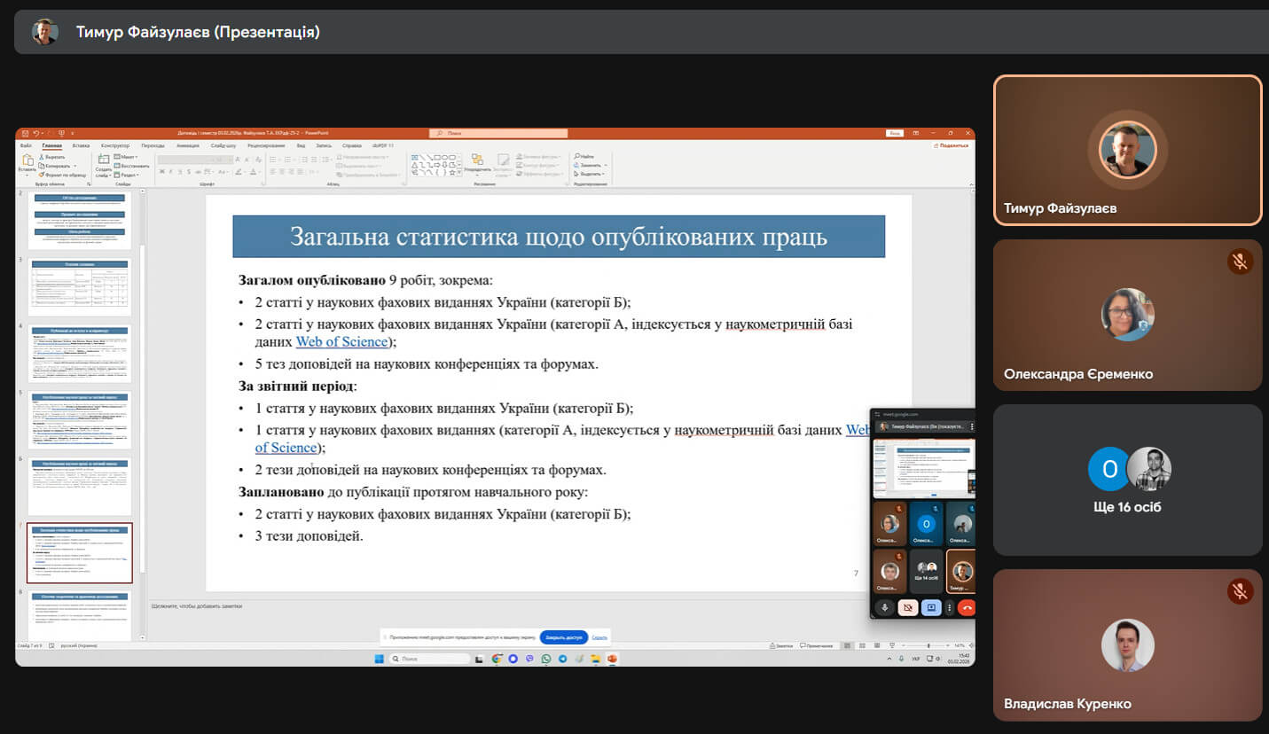Viewport: 1269px width, 734px height.
Task: Adjust the zoom slider in PowerPoint status bar
Action: tap(928, 646)
